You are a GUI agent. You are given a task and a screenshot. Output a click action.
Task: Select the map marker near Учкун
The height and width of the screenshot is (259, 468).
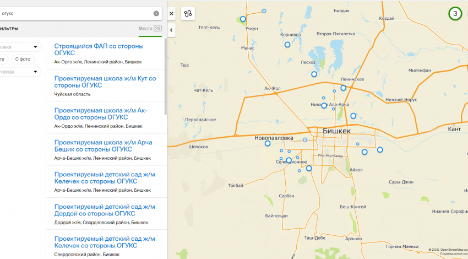point(243,19)
